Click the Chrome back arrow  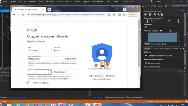pyautogui.click(x=14, y=14)
